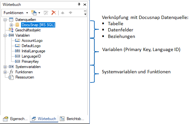The height and width of the screenshot is (124, 191).
Task: Click the fx Funktionen icon
Action: (x=11, y=72)
